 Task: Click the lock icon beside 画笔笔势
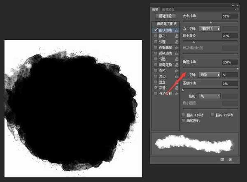[177, 65]
